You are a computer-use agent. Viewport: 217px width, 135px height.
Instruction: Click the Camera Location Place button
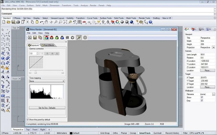pyautogui.click(x=208, y=71)
